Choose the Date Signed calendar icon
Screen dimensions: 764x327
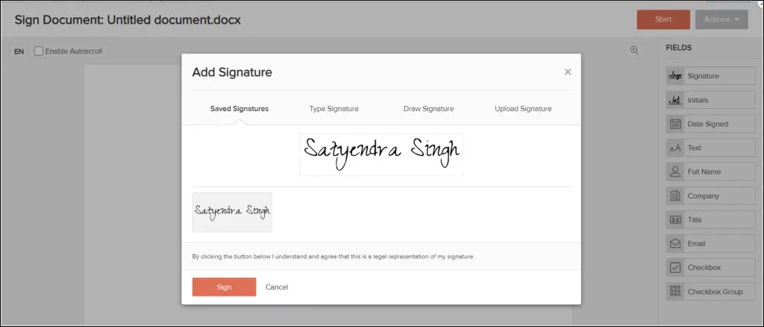(675, 124)
